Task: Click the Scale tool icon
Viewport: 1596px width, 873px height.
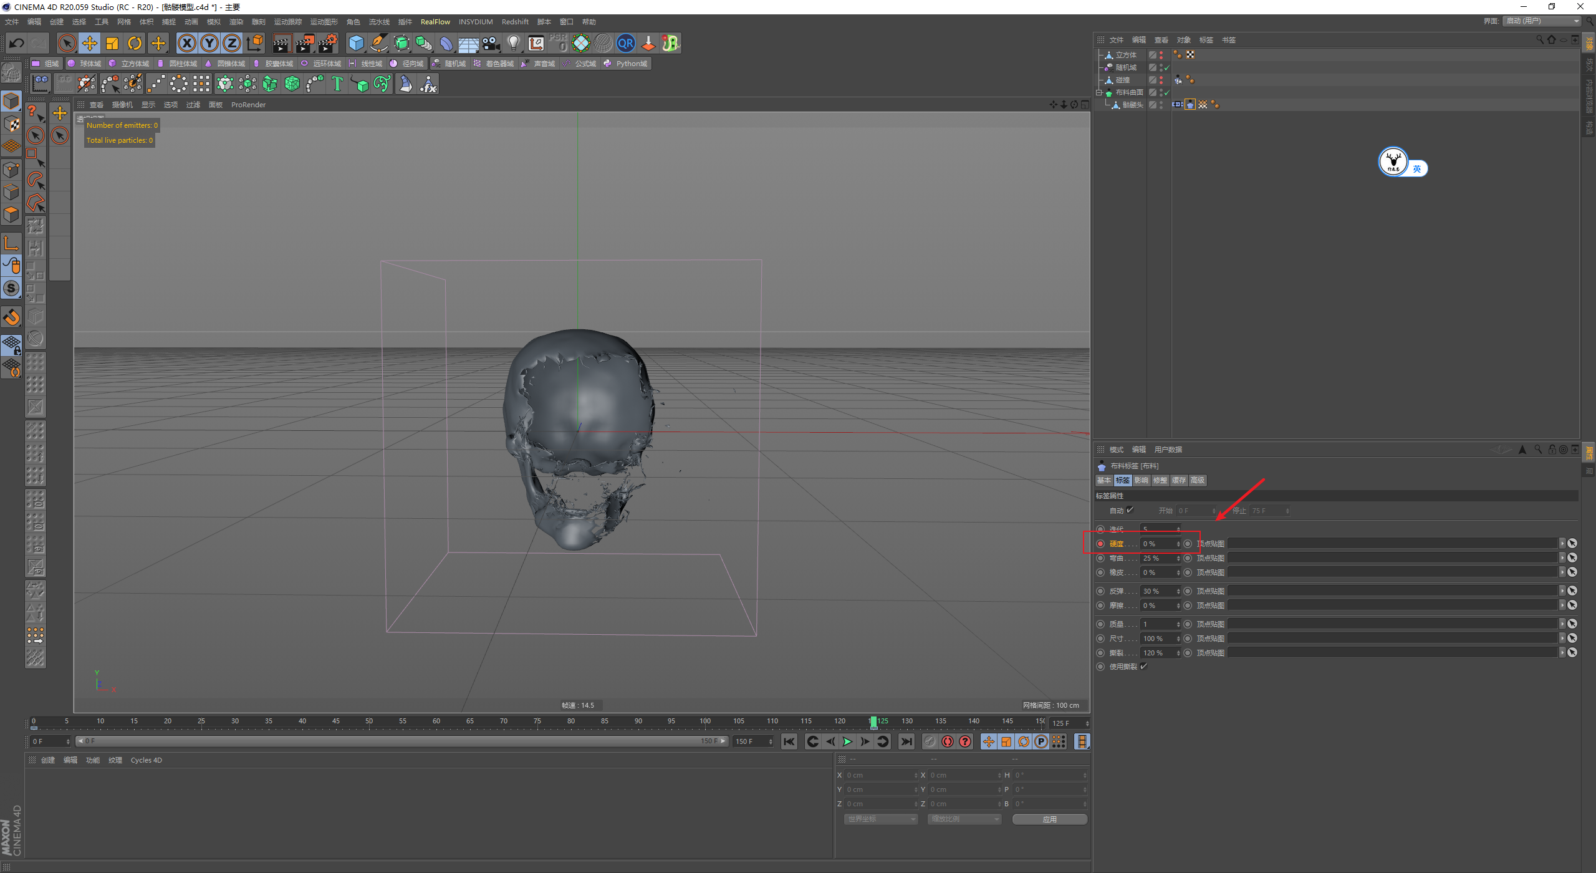Action: point(112,43)
